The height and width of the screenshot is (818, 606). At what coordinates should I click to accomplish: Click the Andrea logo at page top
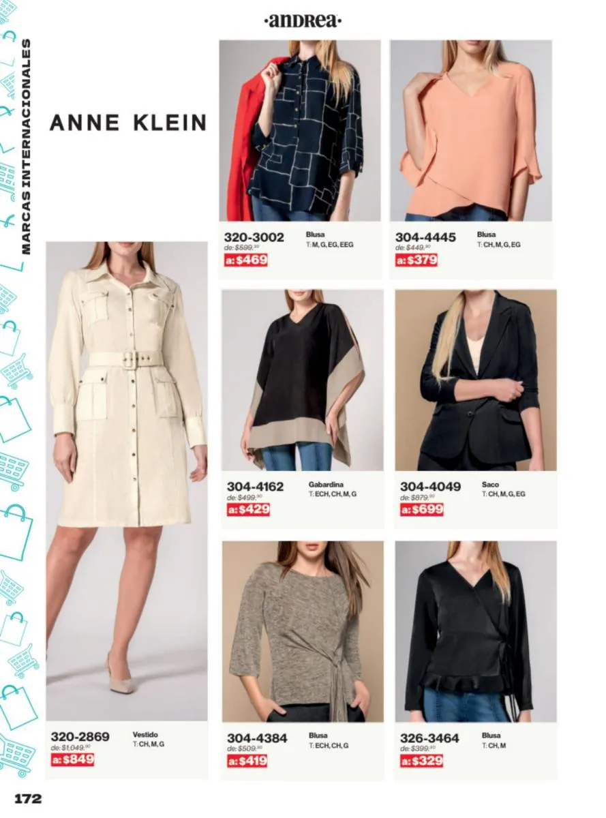(x=303, y=21)
